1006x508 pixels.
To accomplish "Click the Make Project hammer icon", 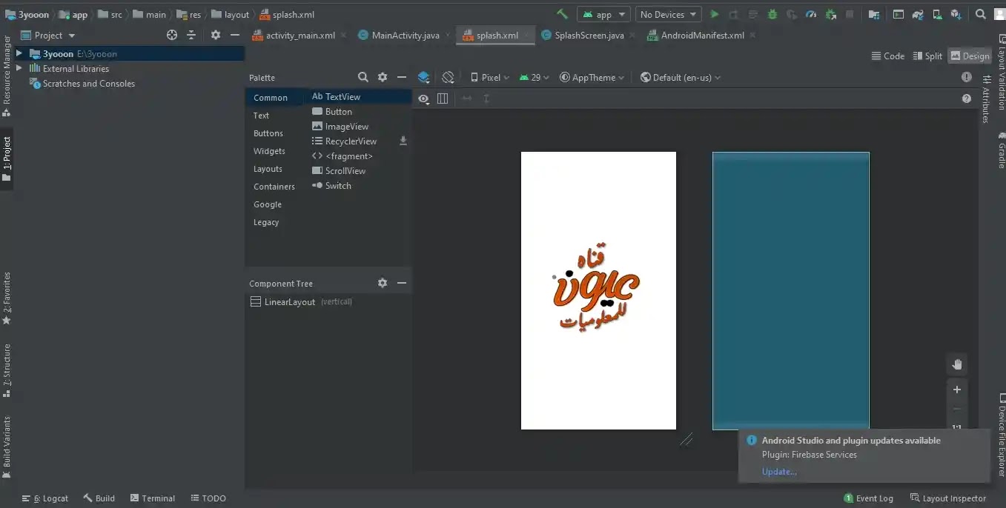I will [562, 14].
